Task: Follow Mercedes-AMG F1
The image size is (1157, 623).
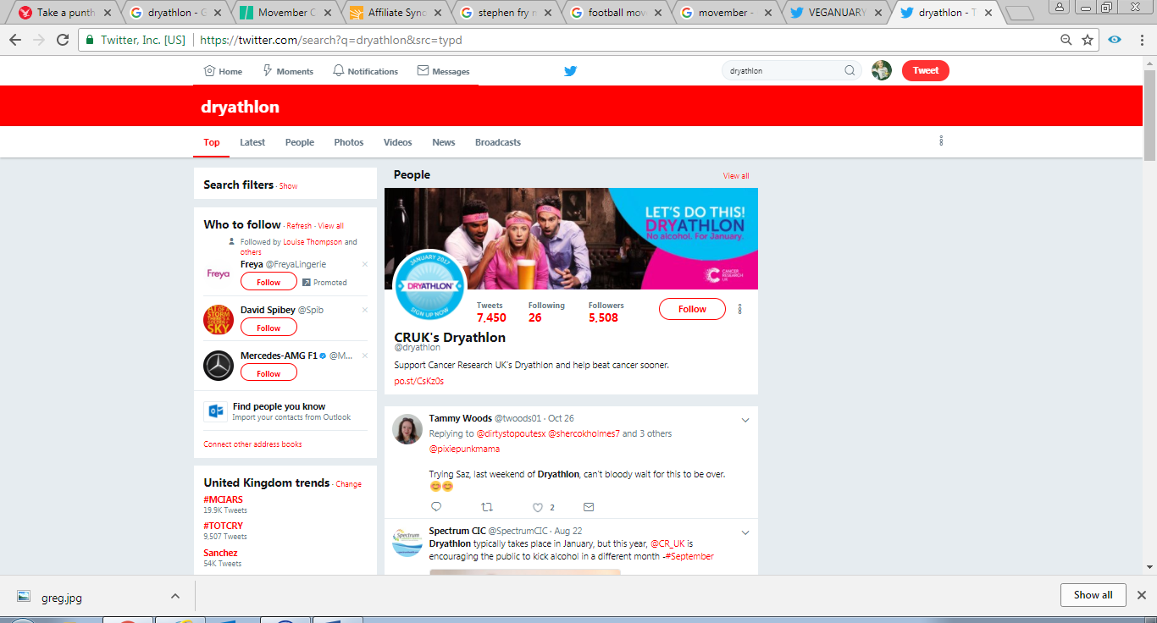Action: tap(268, 373)
